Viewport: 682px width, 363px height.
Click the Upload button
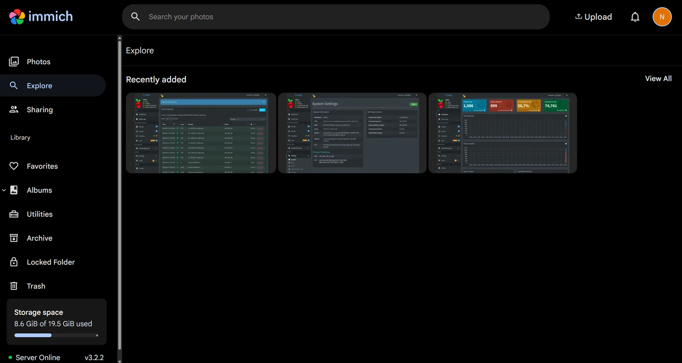(594, 17)
